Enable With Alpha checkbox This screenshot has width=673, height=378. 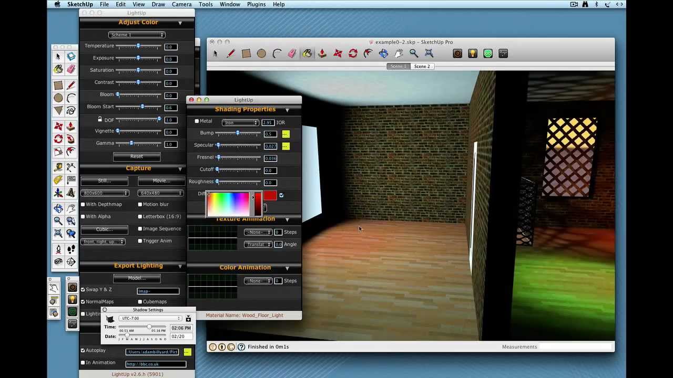tap(83, 216)
